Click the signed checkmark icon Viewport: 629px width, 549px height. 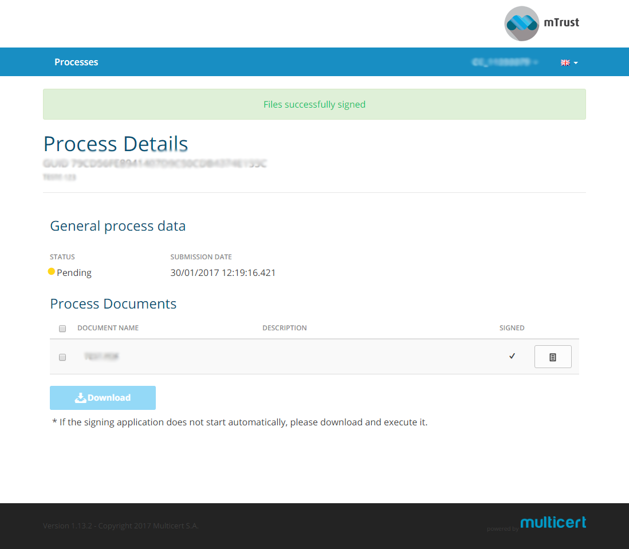512,356
